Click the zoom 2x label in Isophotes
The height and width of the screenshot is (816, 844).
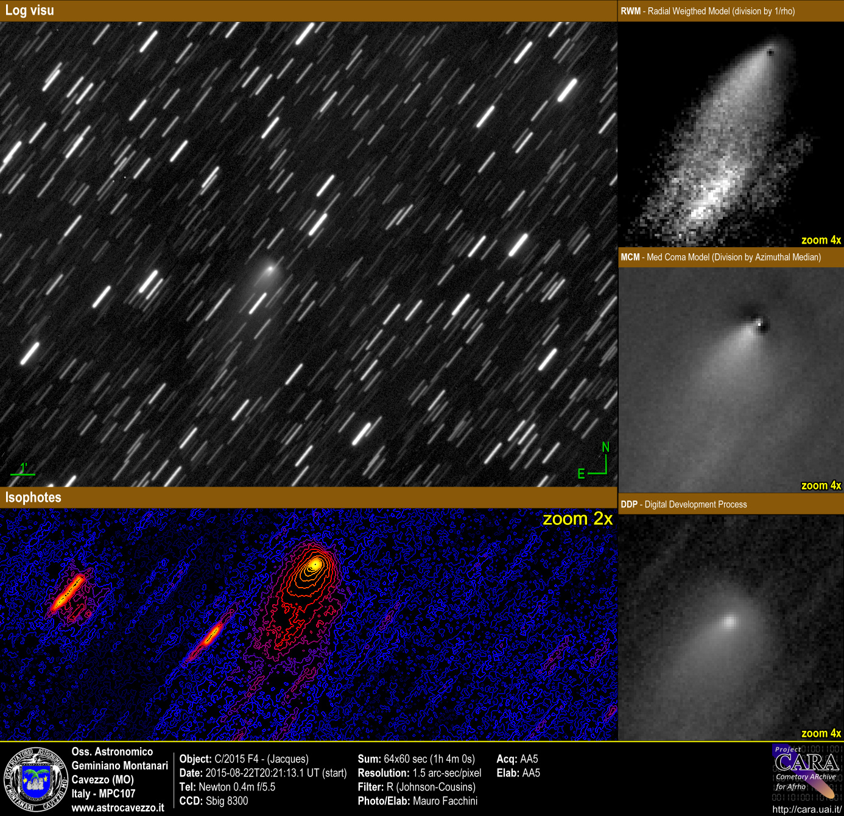(x=577, y=519)
